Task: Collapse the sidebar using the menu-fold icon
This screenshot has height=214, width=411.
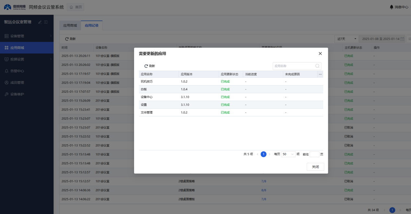Action: click(x=46, y=22)
